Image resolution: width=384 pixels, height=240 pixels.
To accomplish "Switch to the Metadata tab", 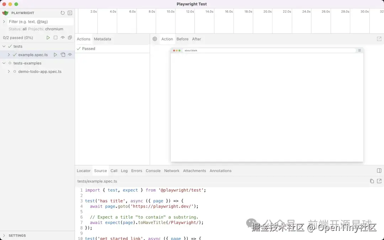I will tap(102, 39).
